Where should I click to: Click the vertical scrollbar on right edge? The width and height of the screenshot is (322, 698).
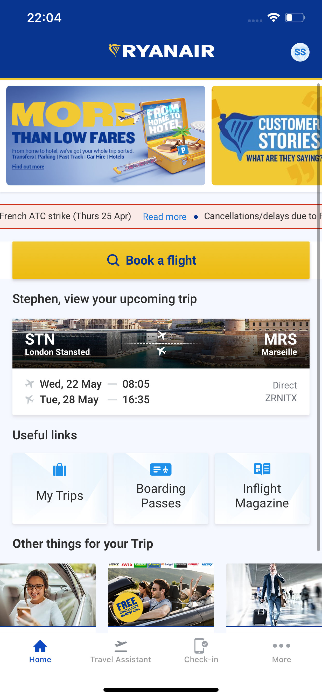click(319, 317)
